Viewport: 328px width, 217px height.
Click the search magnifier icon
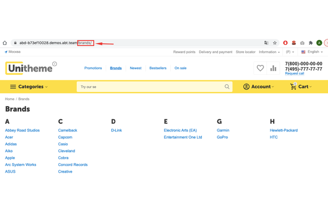tap(227, 87)
